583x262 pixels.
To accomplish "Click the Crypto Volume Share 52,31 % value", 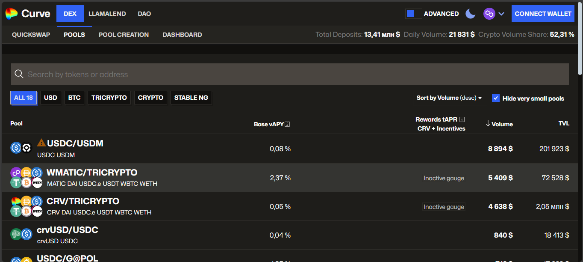I will click(562, 35).
